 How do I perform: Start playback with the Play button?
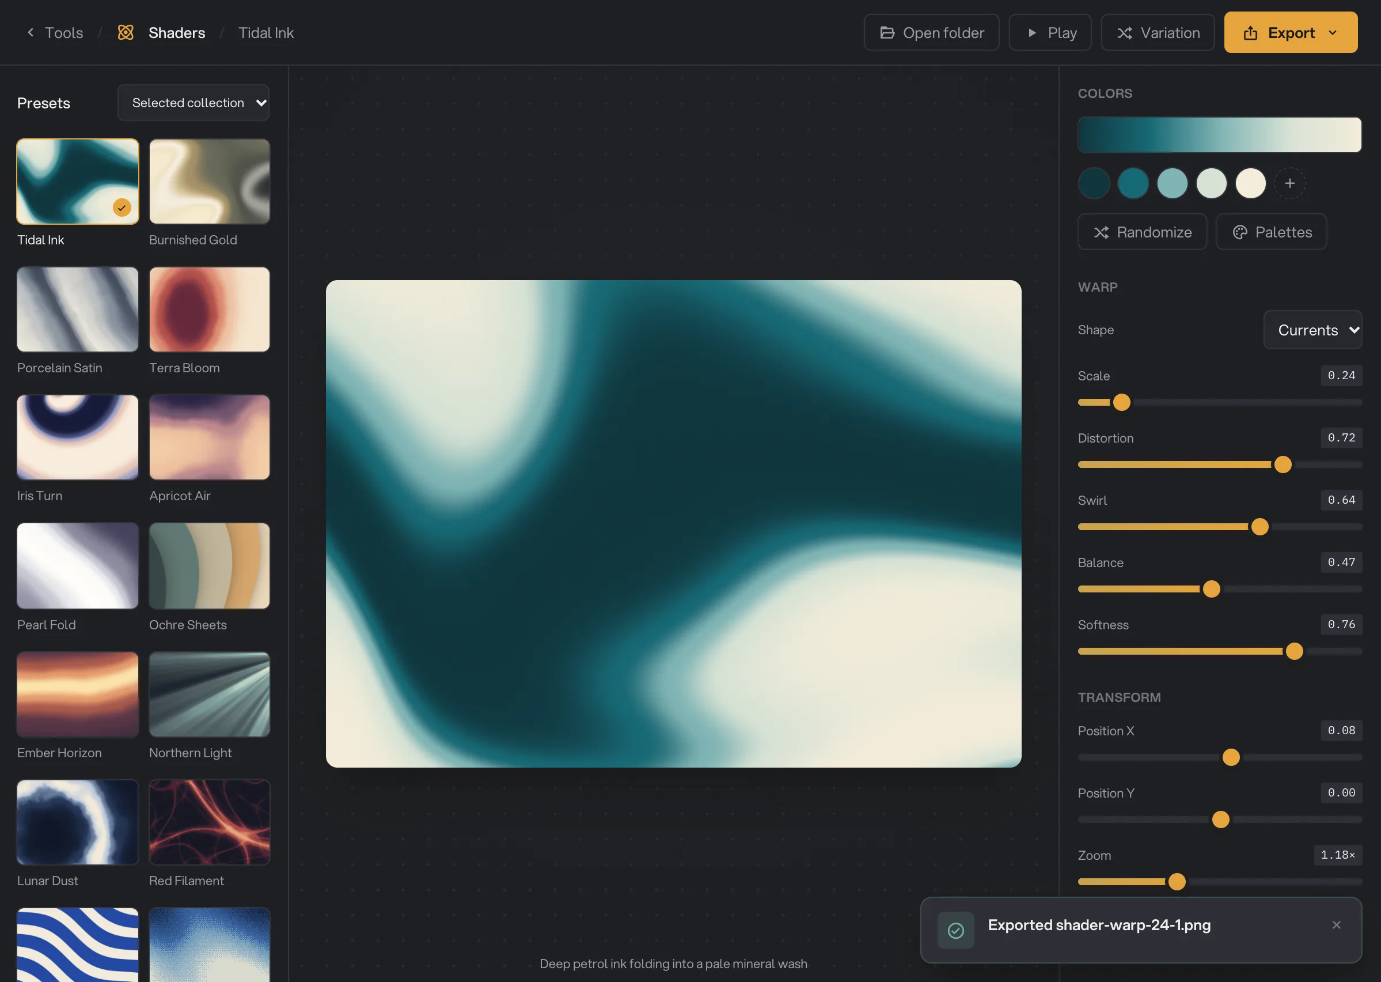1050,32
